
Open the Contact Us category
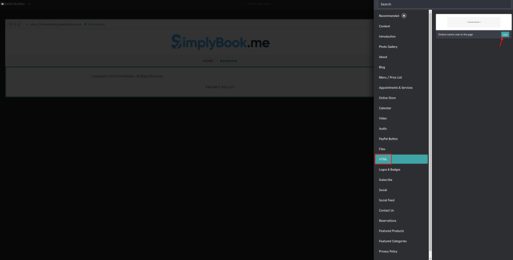(x=386, y=211)
